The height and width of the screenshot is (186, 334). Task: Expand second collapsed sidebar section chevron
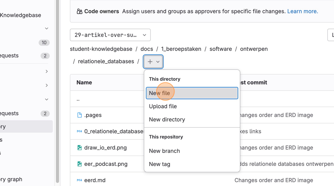(x=46, y=85)
